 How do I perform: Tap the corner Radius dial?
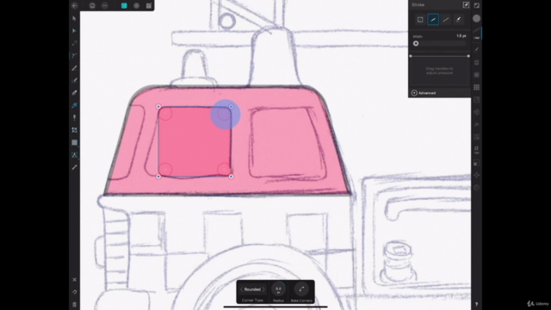click(x=278, y=289)
